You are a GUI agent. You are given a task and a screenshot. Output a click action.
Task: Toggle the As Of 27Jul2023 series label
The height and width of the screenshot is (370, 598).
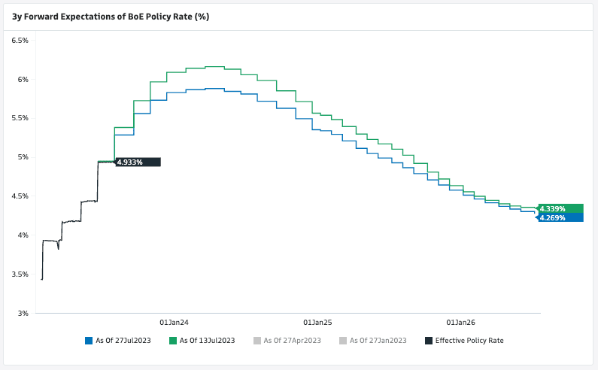pyautogui.click(x=123, y=341)
